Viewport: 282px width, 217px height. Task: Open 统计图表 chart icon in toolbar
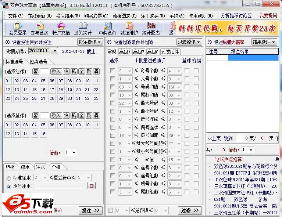(x=151, y=28)
